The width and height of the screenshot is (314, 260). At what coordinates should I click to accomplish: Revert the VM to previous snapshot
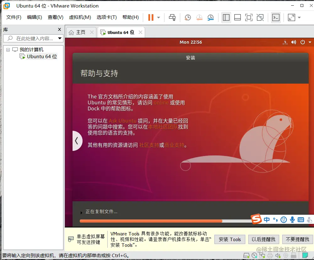[x=199, y=17]
